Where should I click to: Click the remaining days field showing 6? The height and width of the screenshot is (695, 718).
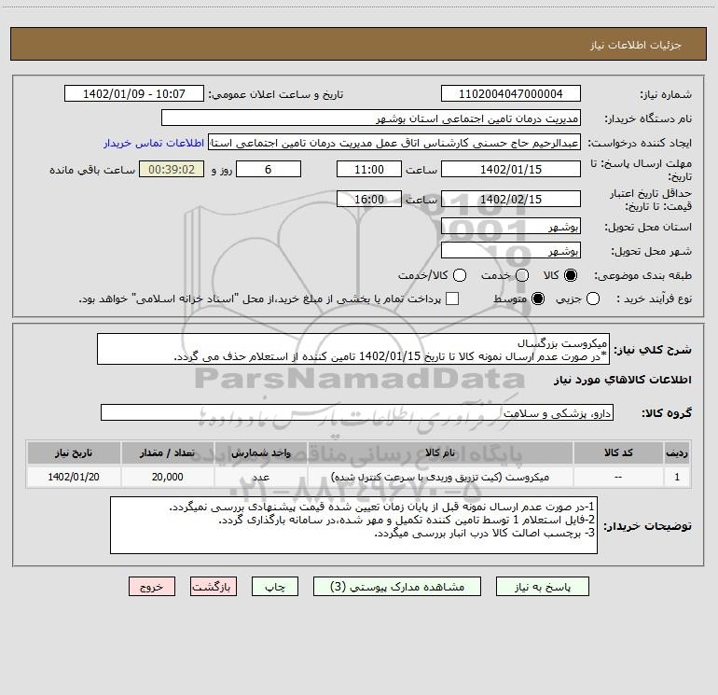pyautogui.click(x=269, y=169)
